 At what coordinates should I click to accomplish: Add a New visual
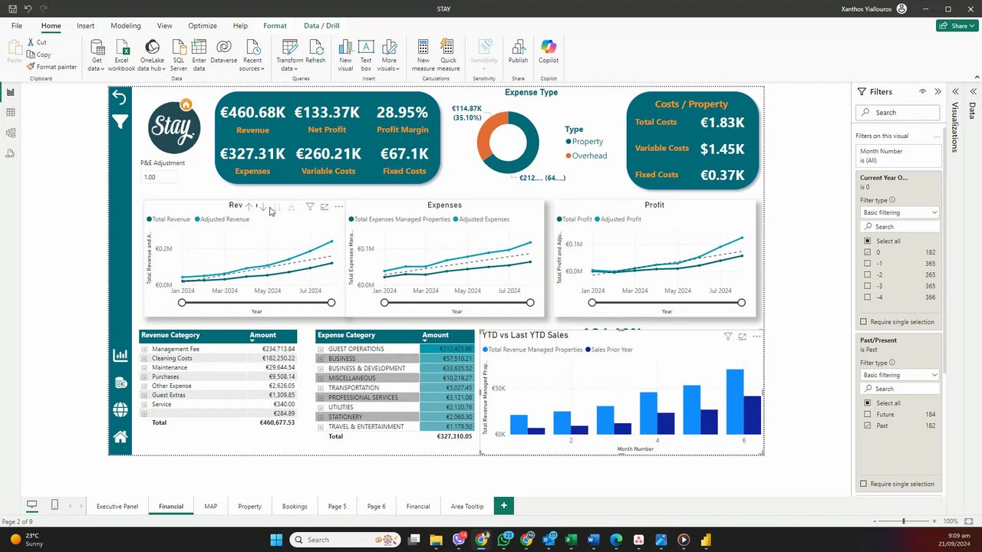(345, 55)
